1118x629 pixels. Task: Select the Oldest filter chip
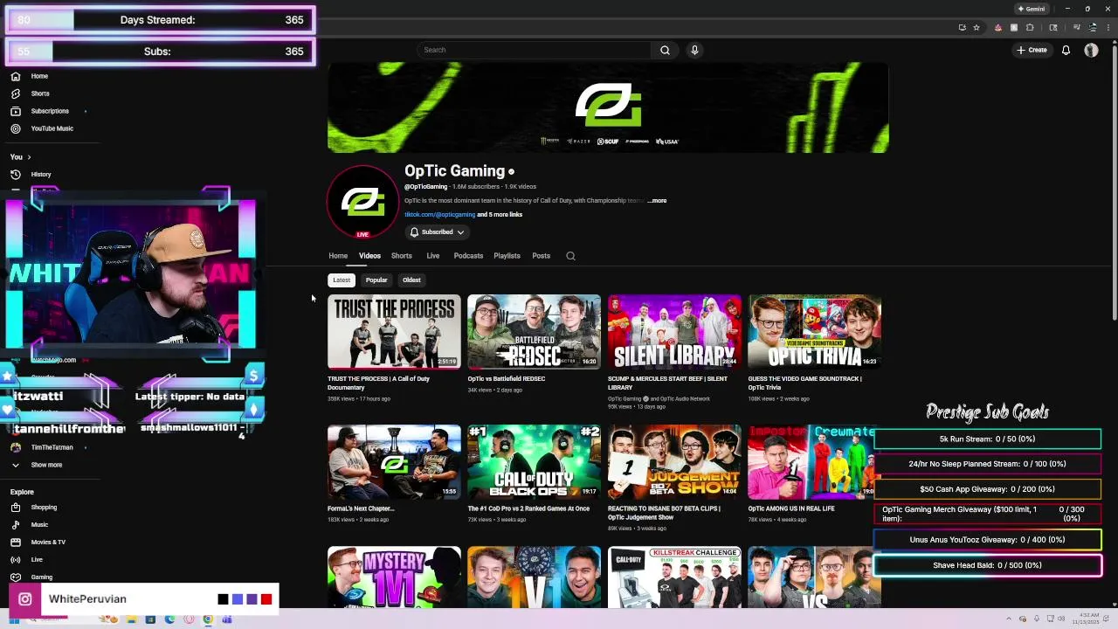(x=411, y=280)
